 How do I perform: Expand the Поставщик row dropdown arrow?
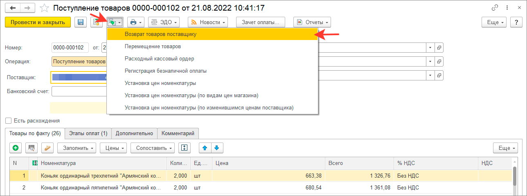pos(430,76)
